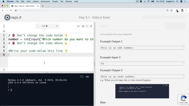This screenshot has height=106, width=189.
Task: Open the dropdown arrow beside run
Action: tap(57, 26)
